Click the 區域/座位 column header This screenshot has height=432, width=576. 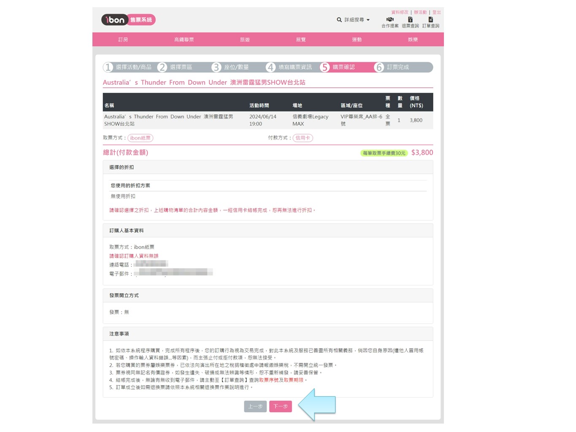(x=352, y=105)
